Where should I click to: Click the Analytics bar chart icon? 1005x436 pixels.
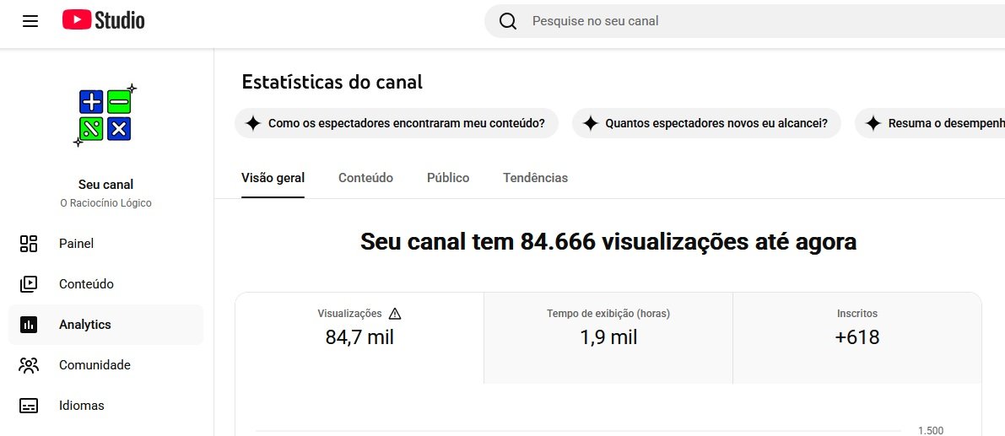point(29,325)
